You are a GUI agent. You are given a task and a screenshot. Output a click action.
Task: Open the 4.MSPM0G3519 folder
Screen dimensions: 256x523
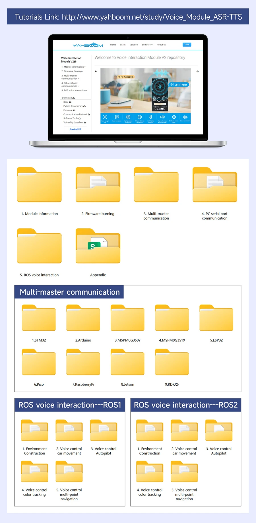click(x=172, y=318)
